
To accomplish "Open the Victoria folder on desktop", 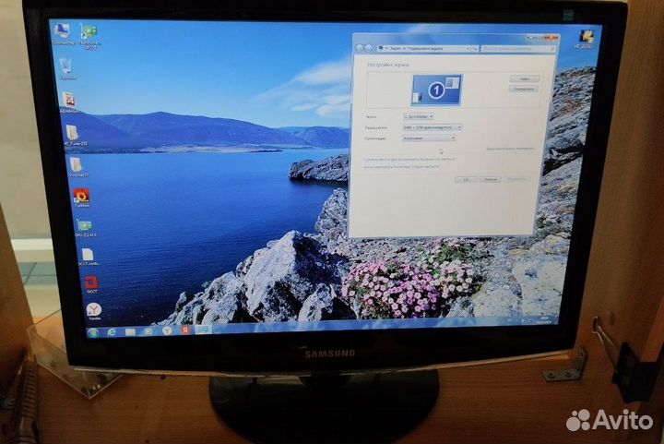I will click(x=77, y=167).
